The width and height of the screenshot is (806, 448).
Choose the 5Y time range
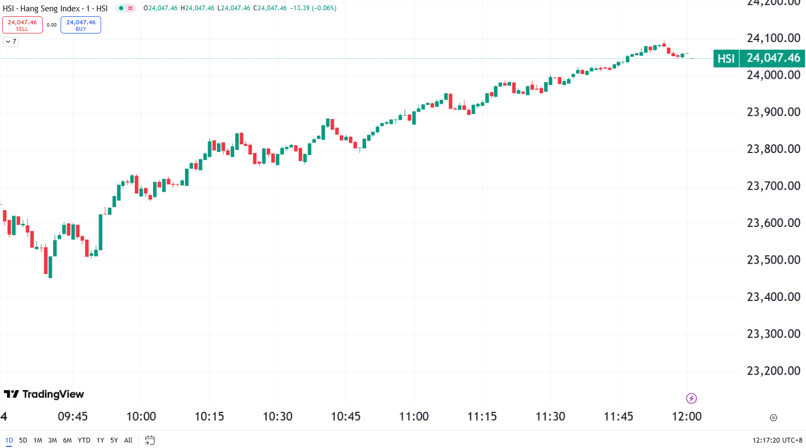pyautogui.click(x=114, y=440)
